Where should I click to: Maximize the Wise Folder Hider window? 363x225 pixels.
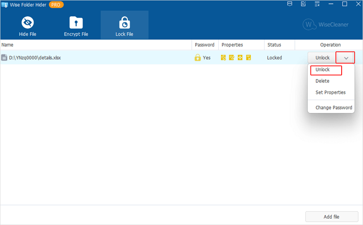344,4
